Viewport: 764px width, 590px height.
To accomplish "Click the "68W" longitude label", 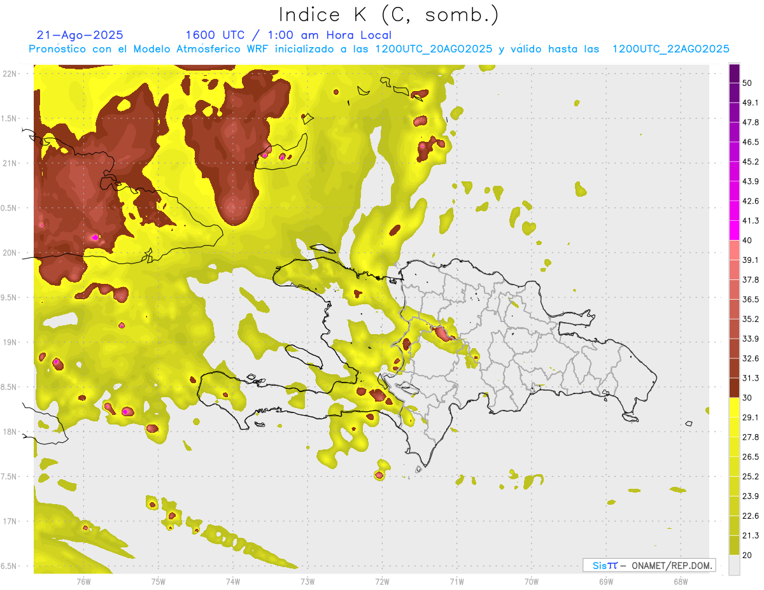I will [x=681, y=581].
